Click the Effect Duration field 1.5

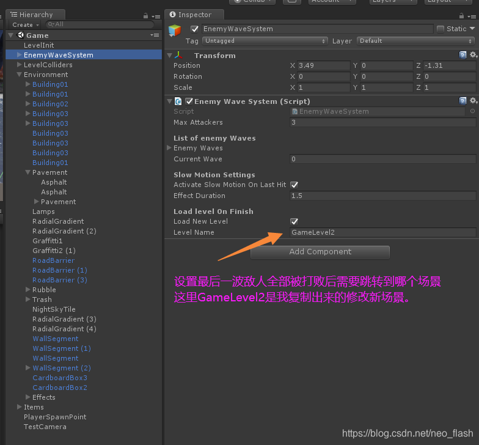[x=382, y=196]
